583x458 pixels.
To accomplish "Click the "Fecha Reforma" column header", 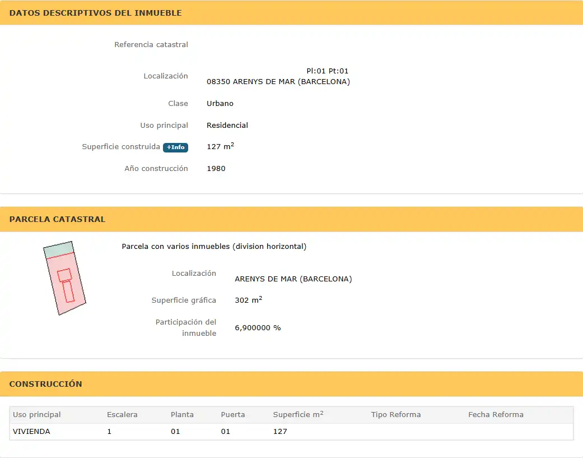I will 496,414.
